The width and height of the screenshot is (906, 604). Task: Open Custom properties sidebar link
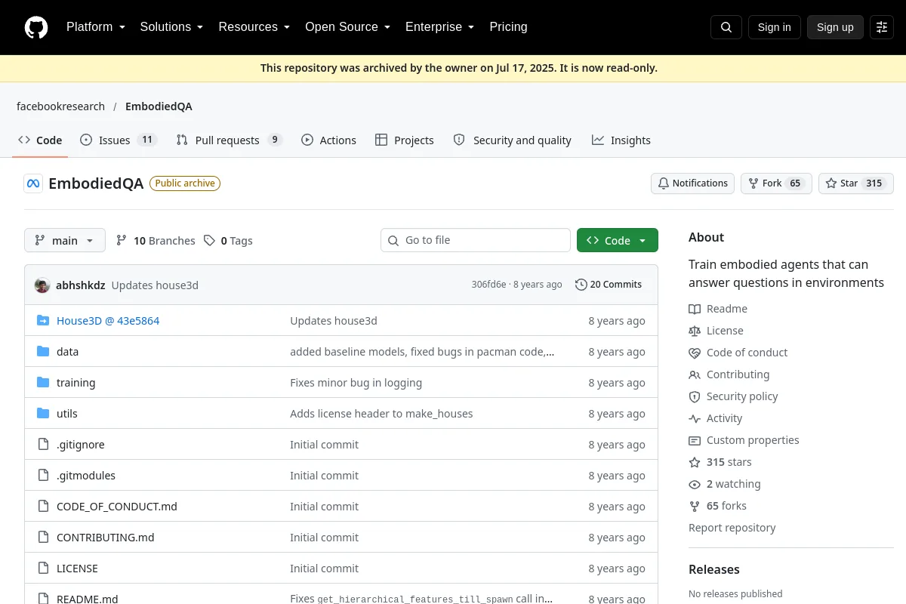point(744,440)
